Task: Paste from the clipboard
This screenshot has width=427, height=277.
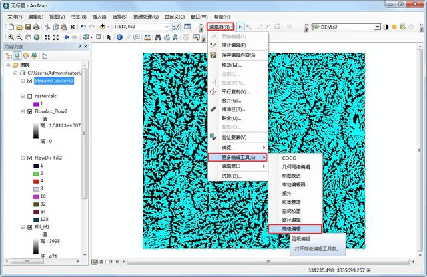Action: coord(64,27)
